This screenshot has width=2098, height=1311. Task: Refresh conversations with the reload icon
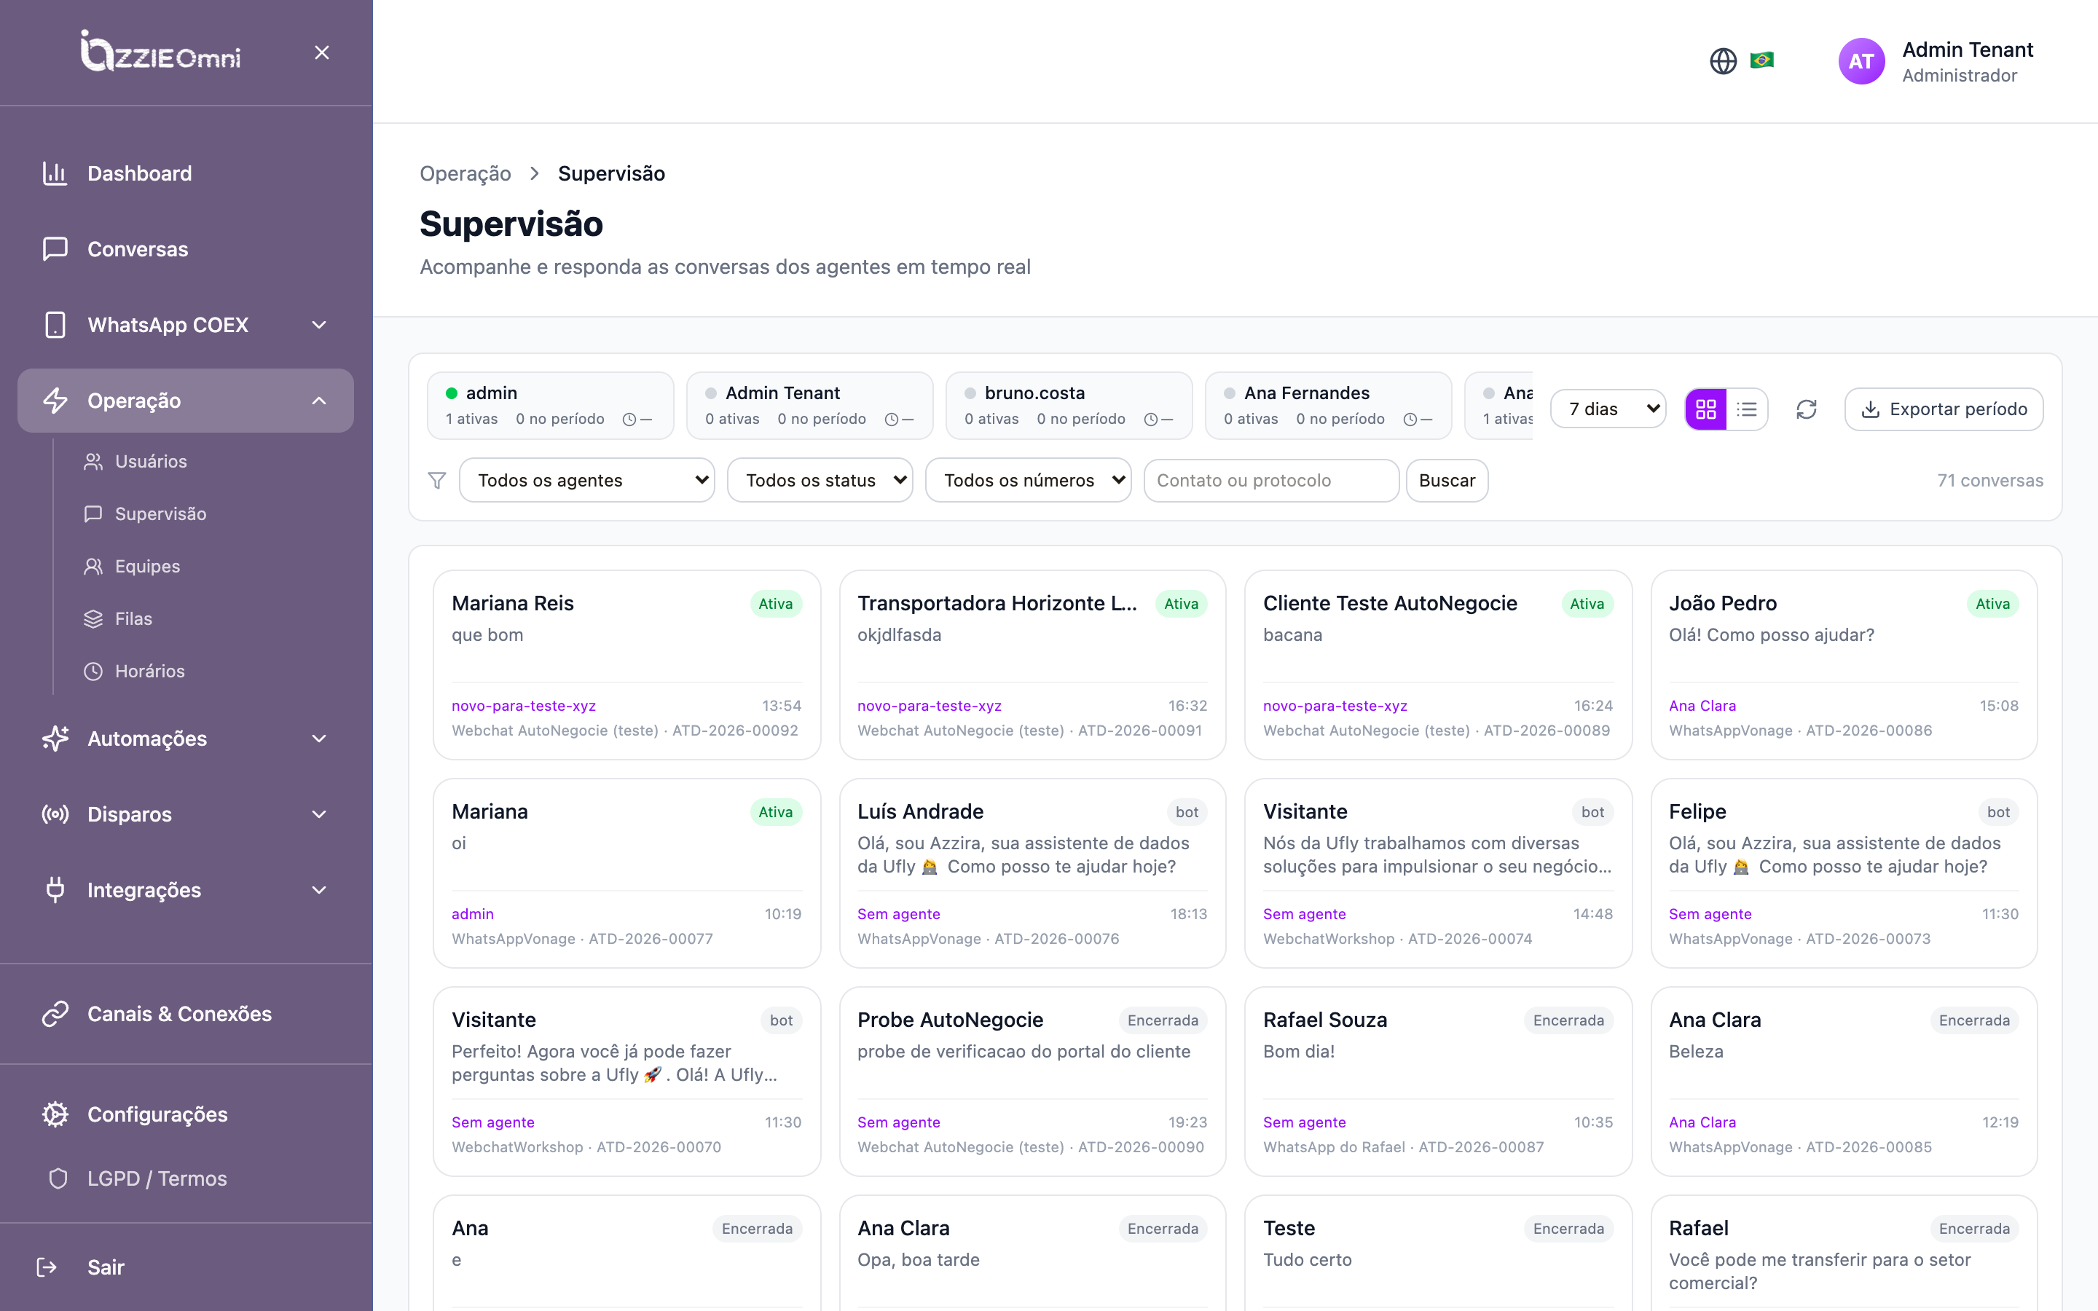click(1806, 409)
